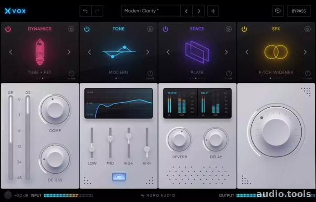Click the undo arrow icon
316x202 pixels.
[x=85, y=11]
